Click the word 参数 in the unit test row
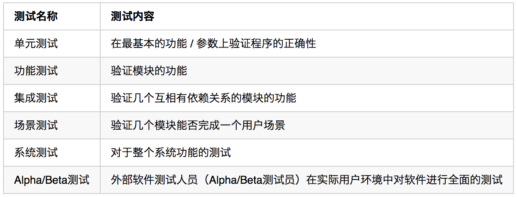 click(x=207, y=44)
